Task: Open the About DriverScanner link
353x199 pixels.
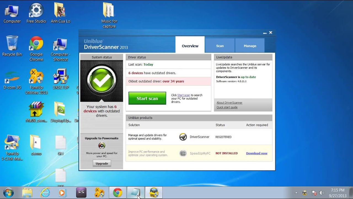Action: pos(229,103)
